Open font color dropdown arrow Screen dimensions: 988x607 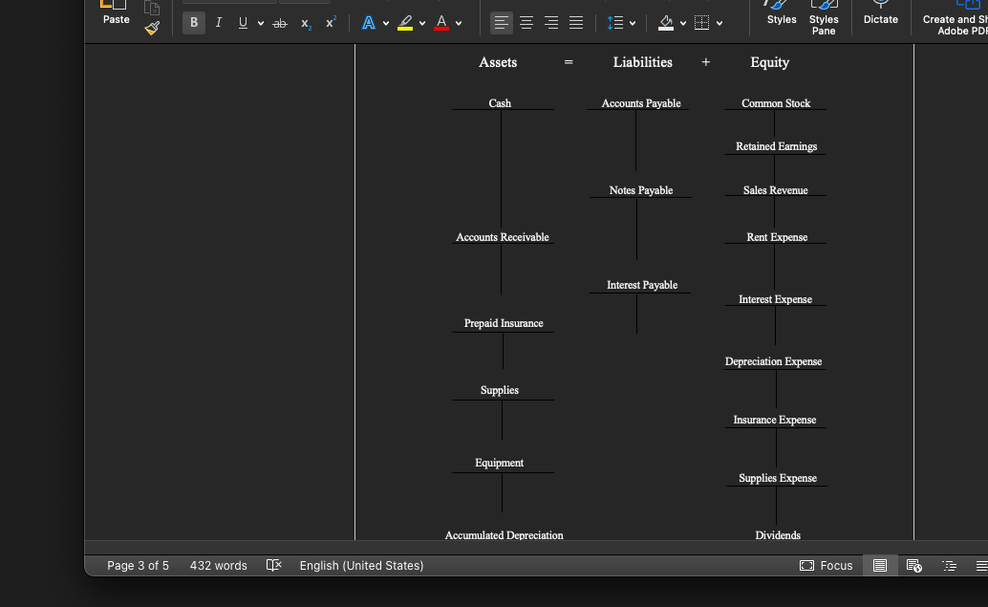[459, 23]
